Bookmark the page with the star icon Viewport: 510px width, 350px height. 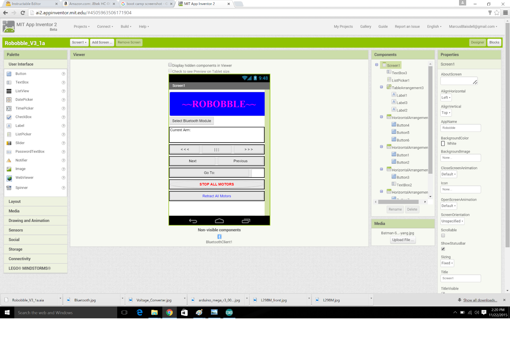pyautogui.click(x=497, y=13)
